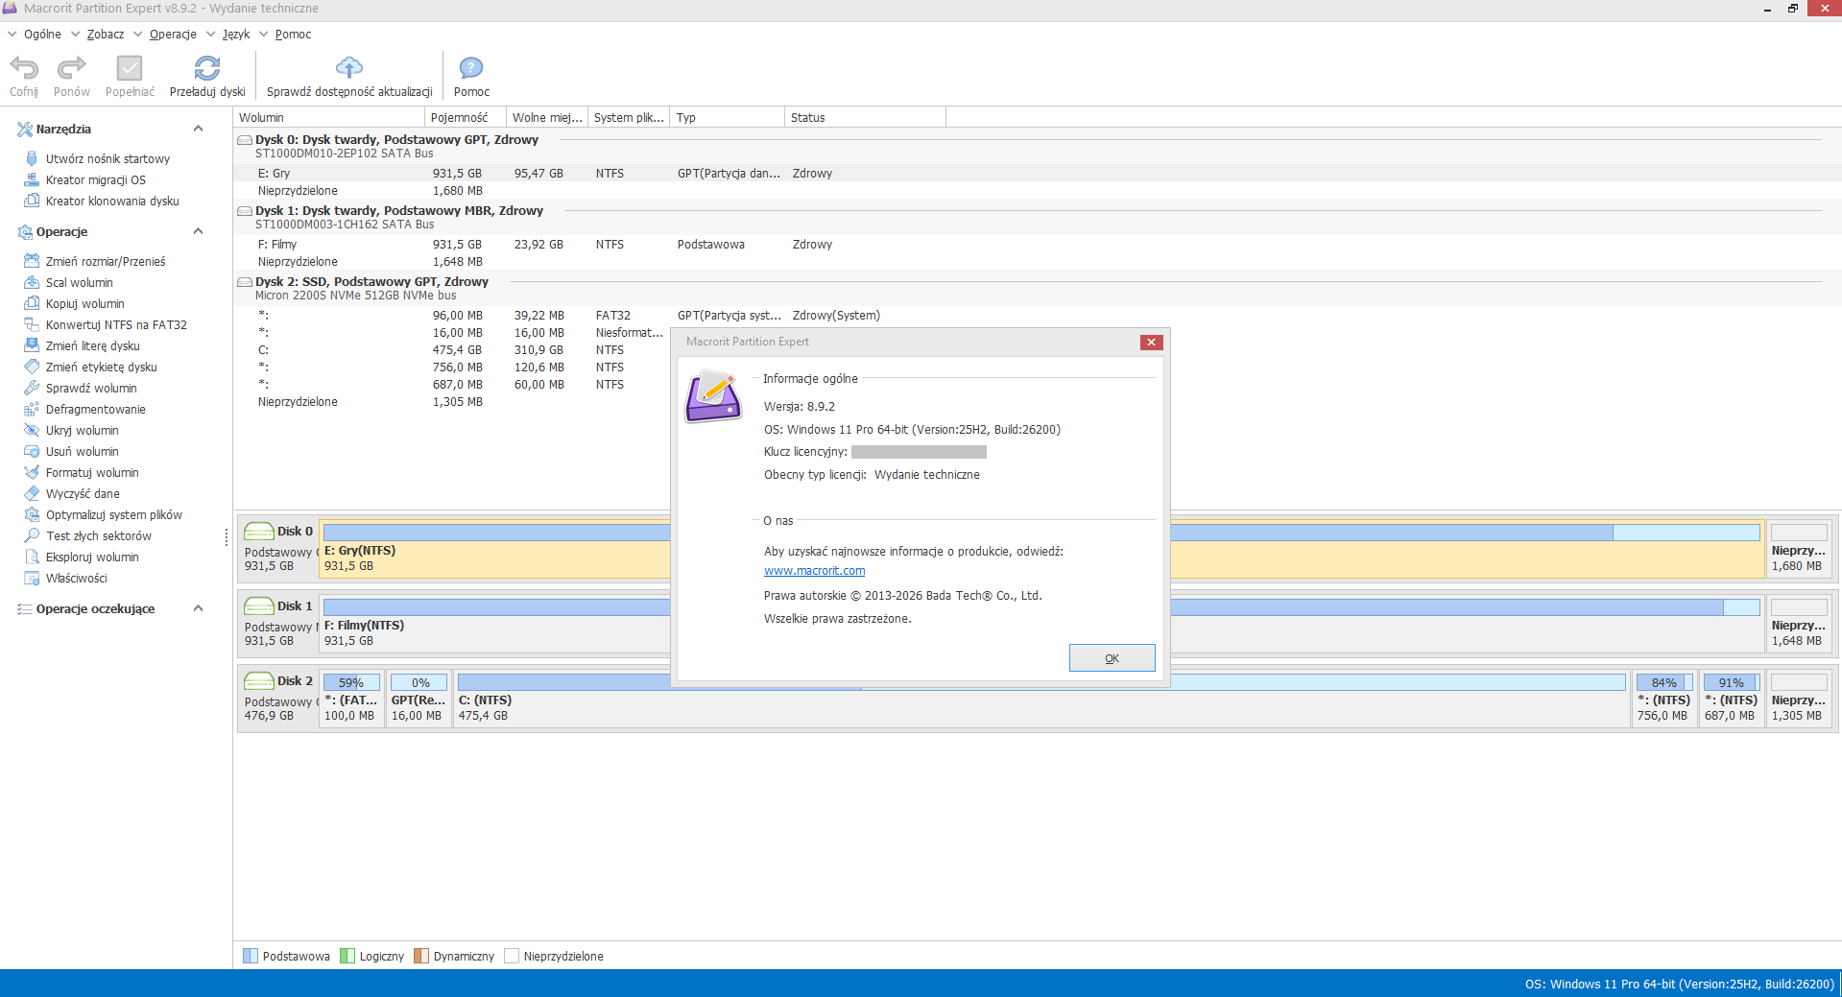Collapse the Operacje oczekujące section
Image resolution: width=1842 pixels, height=997 pixels.
[x=198, y=608]
